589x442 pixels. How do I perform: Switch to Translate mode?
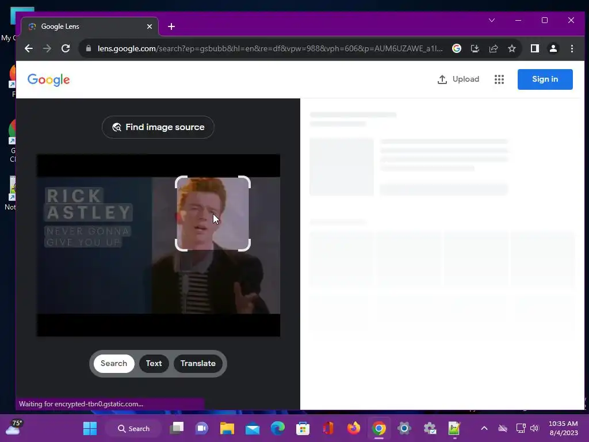[198, 364]
